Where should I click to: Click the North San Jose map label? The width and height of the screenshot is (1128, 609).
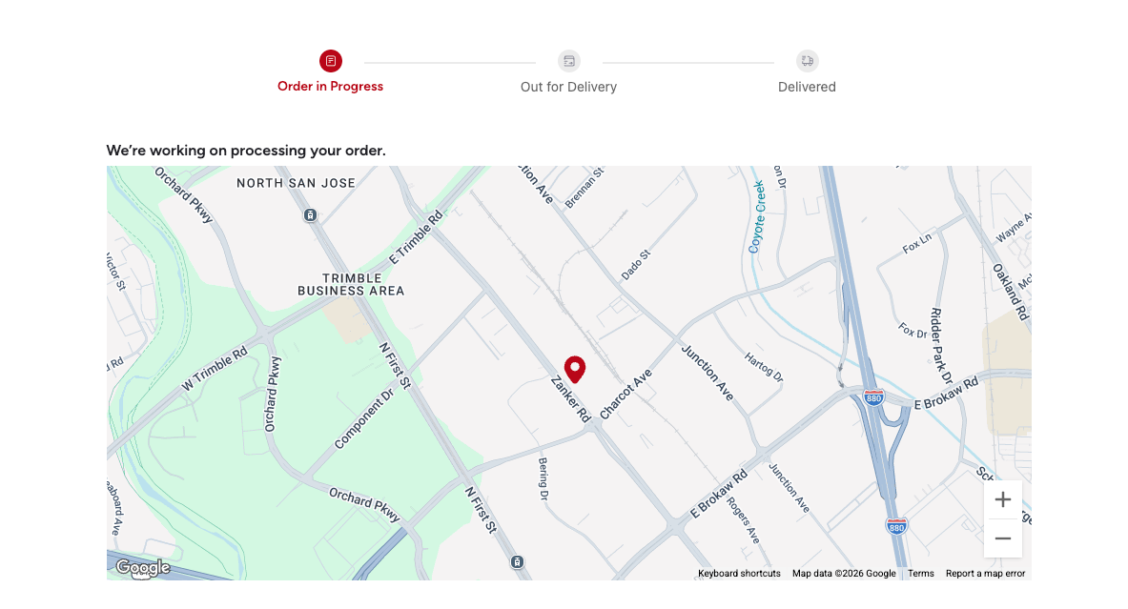click(297, 183)
